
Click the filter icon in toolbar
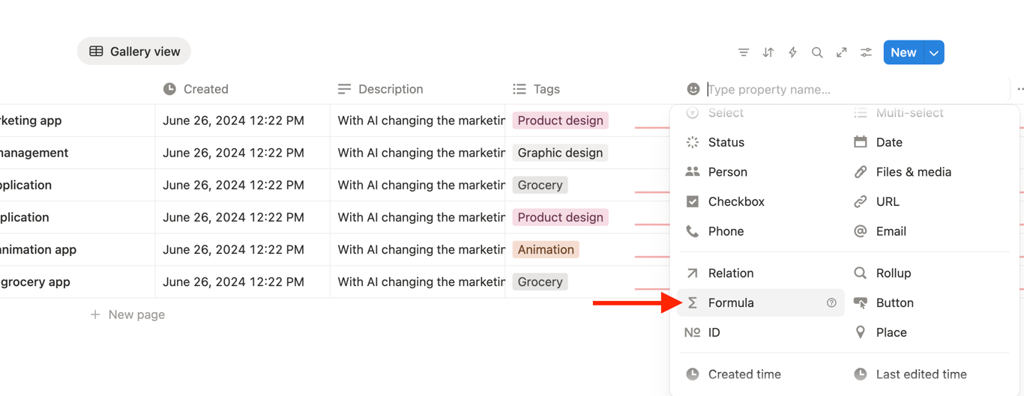coord(744,52)
